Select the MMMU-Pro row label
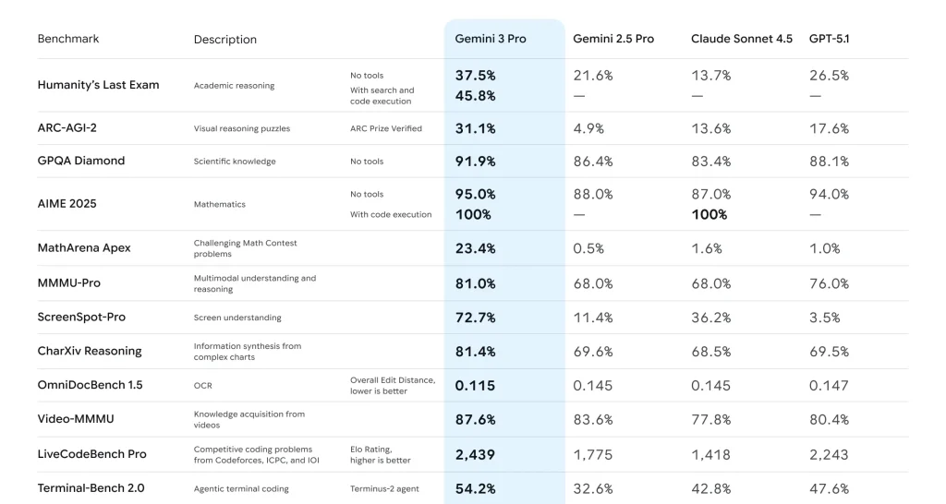Image resolution: width=946 pixels, height=504 pixels. [x=68, y=283]
